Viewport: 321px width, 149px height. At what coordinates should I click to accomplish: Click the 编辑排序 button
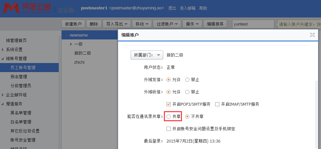(215, 24)
